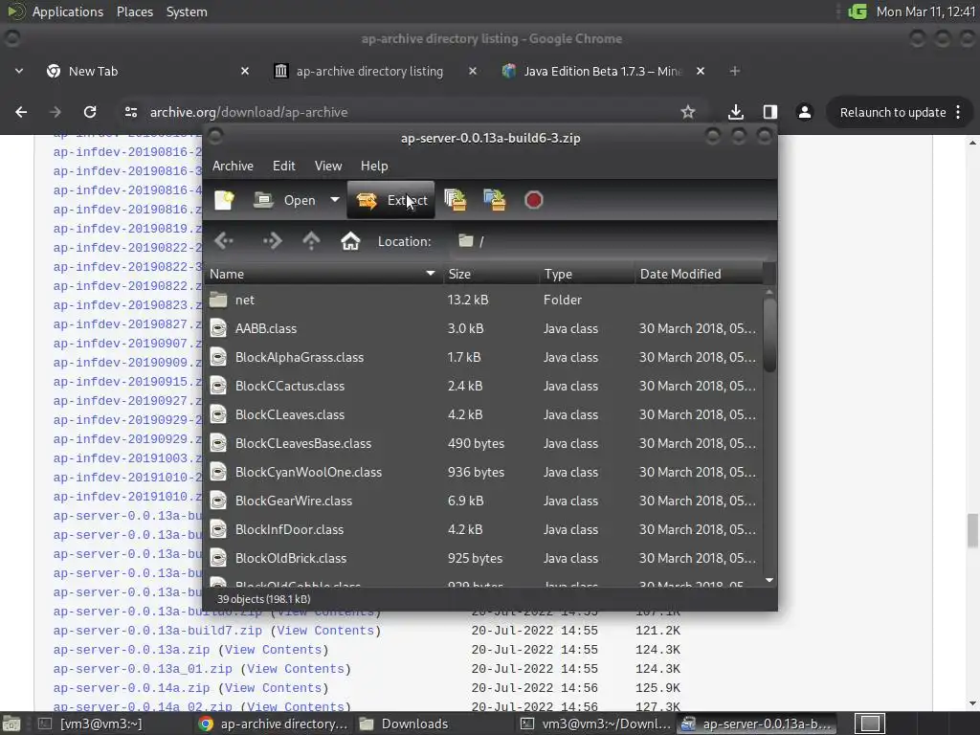
Task: Expand the Open recent dropdown arrow
Action: 335,200
